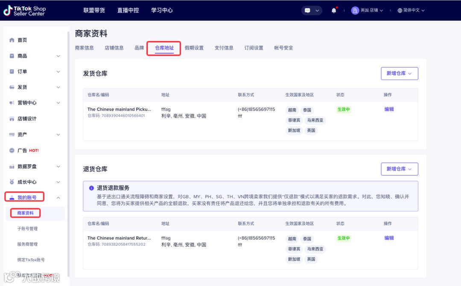Image resolution: width=461 pixels, height=286 pixels.
Task: Click the 订单 orders icon in sidebar
Action: click(x=12, y=71)
